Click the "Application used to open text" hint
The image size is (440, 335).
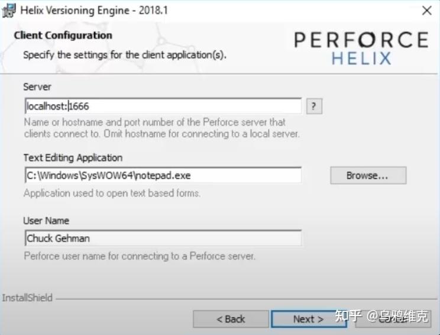[112, 193]
